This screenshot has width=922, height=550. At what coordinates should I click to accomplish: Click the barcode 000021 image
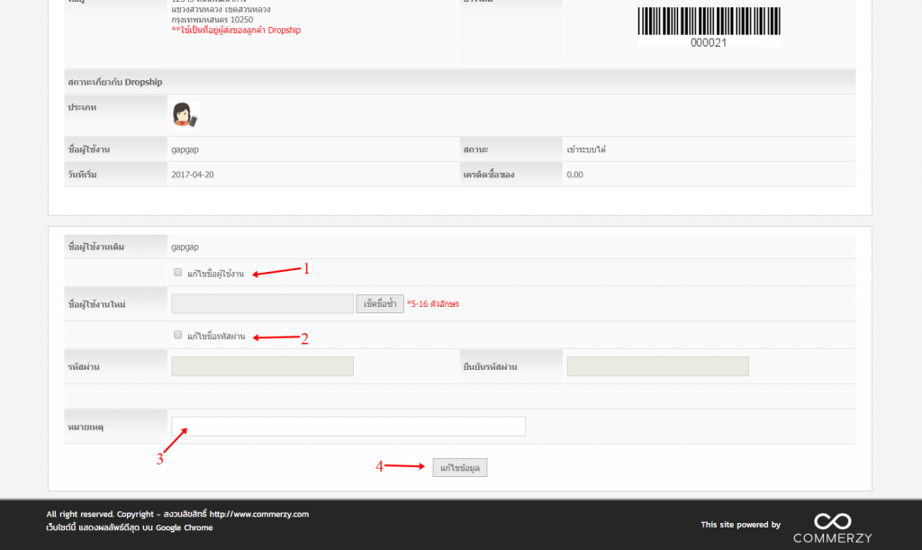(710, 27)
